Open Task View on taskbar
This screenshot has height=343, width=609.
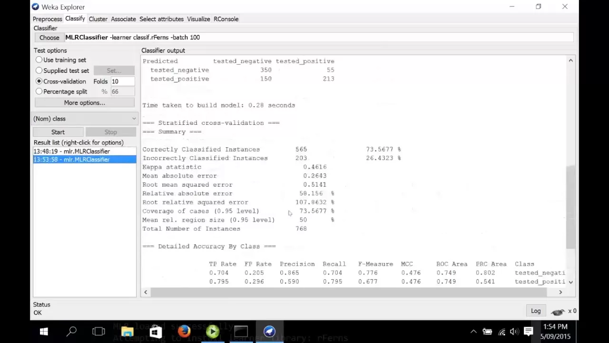pyautogui.click(x=98, y=332)
